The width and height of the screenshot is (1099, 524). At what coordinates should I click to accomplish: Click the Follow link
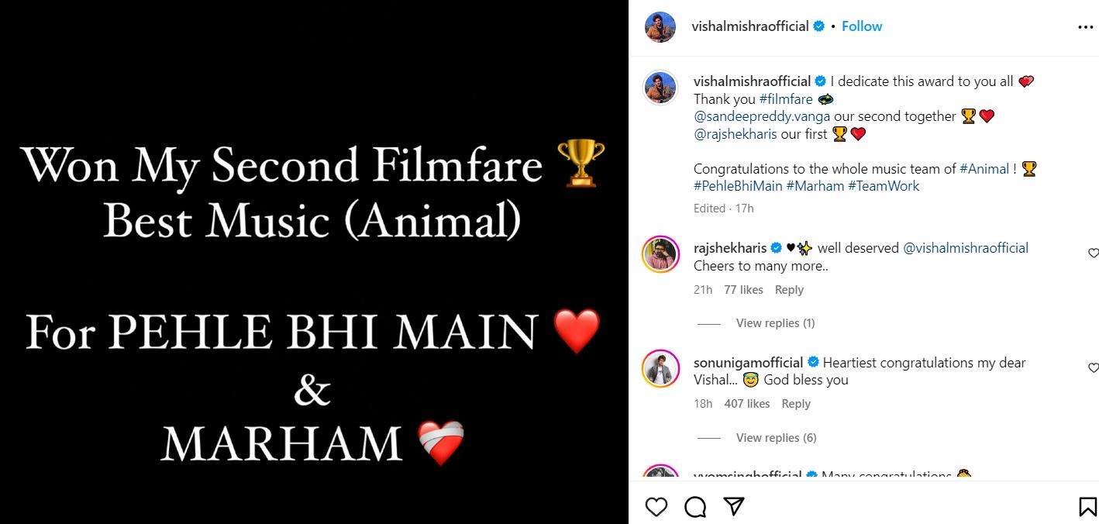[861, 26]
